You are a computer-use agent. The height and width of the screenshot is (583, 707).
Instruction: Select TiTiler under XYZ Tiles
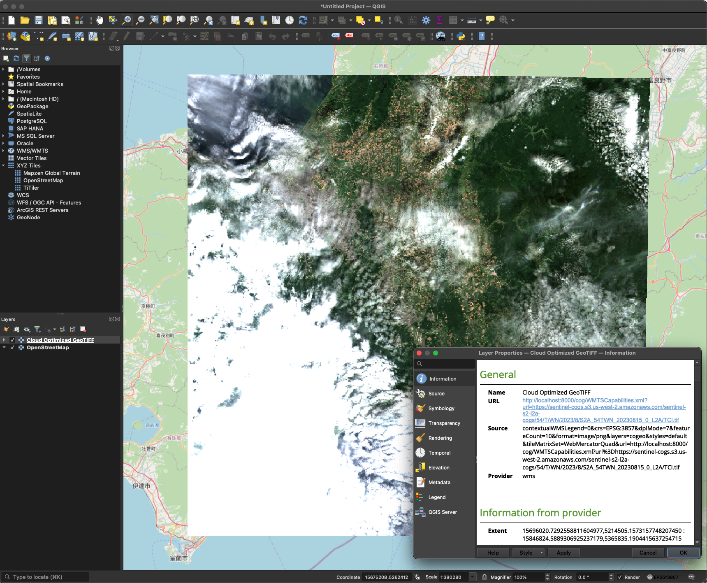(31, 188)
